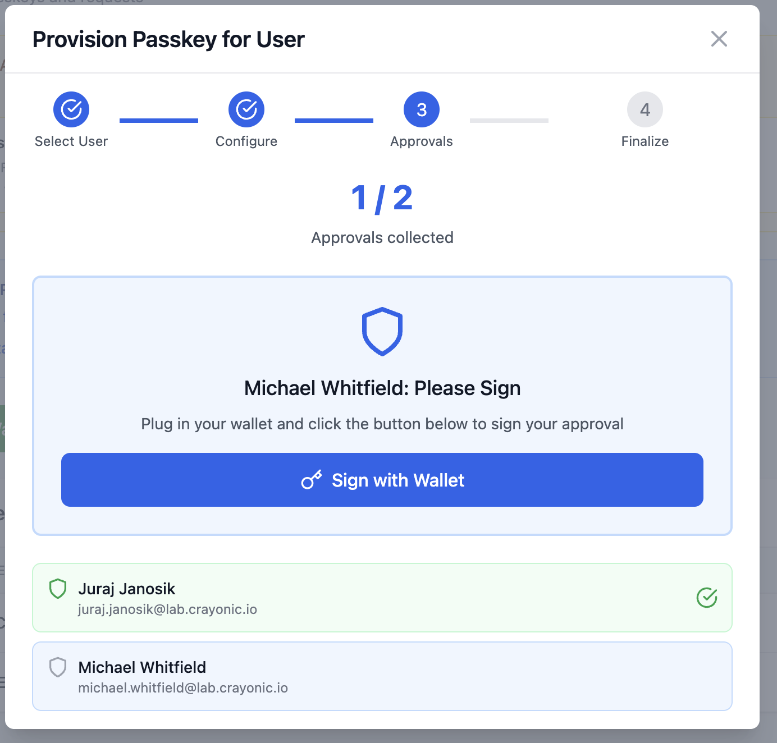Click Michael Whitfield's gray shield icon

pos(58,667)
